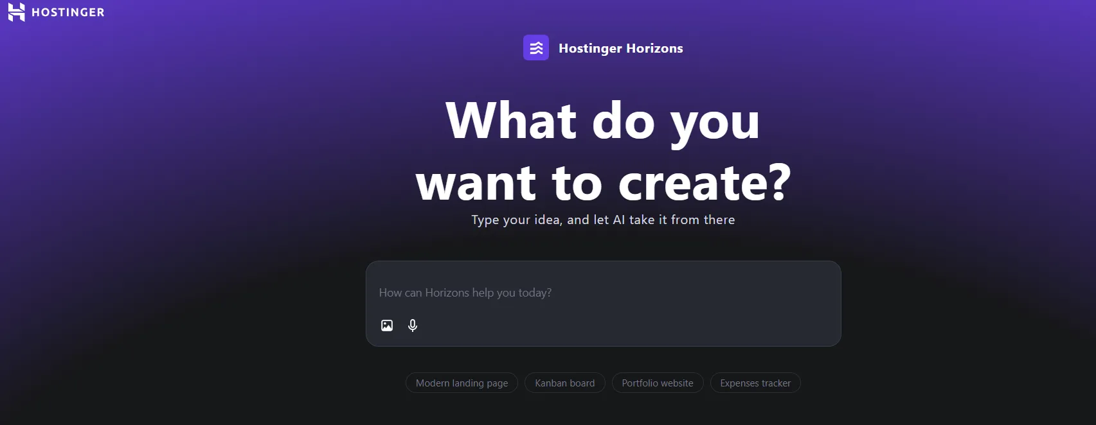Click empty space right of the microphone icon
The height and width of the screenshot is (425, 1096).
pyautogui.click(x=611, y=325)
